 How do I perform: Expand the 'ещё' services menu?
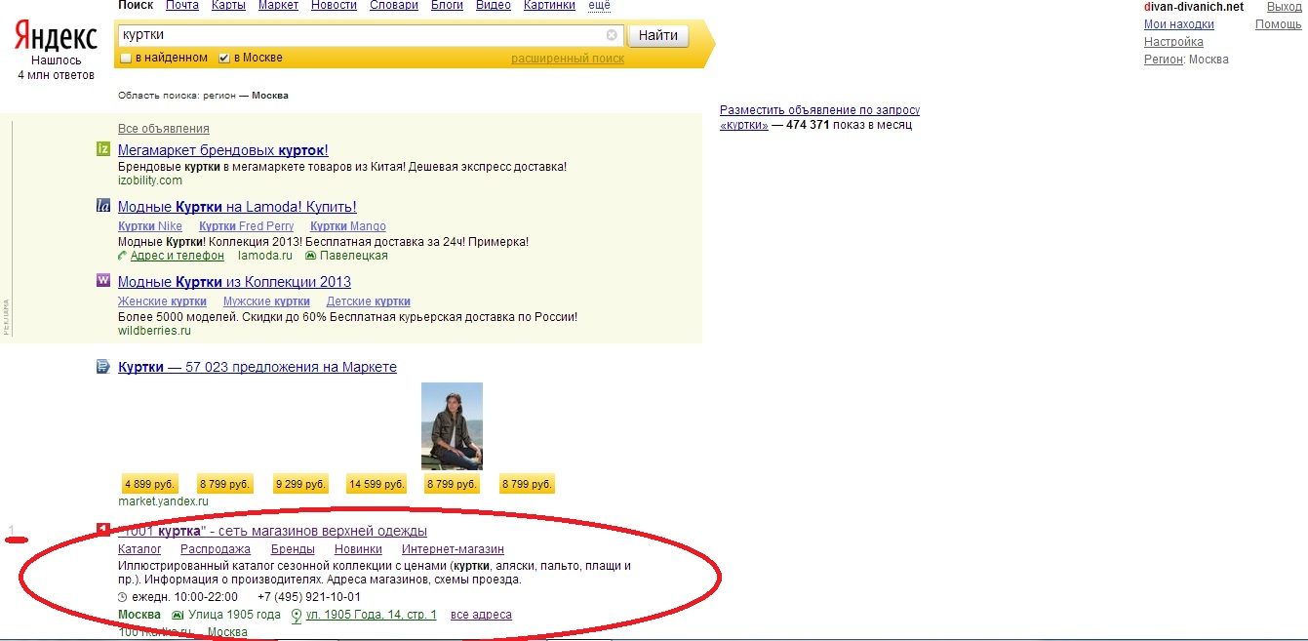click(599, 6)
